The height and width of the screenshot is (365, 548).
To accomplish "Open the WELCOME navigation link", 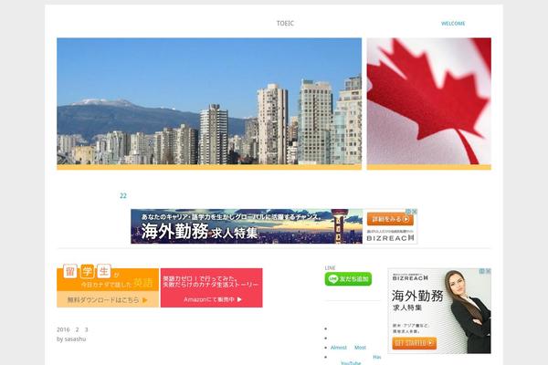I will tap(453, 24).
